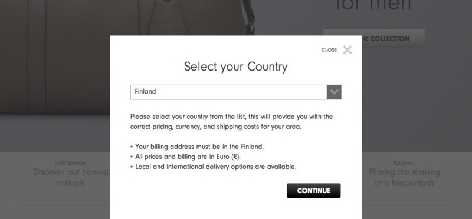Select the prices in Euro bullet line

click(x=186, y=157)
